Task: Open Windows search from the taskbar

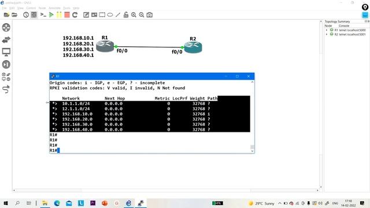Action: pos(17,203)
